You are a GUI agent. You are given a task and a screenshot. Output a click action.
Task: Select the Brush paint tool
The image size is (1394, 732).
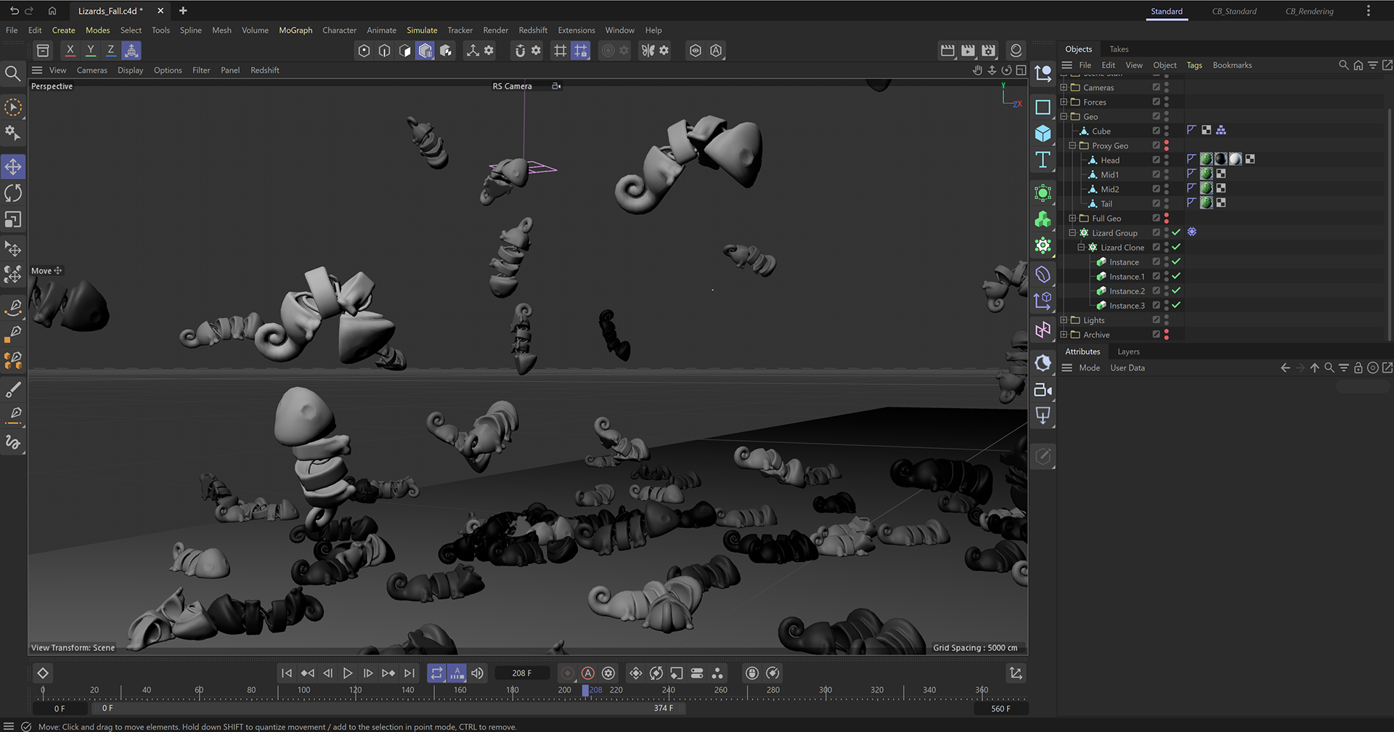13,390
